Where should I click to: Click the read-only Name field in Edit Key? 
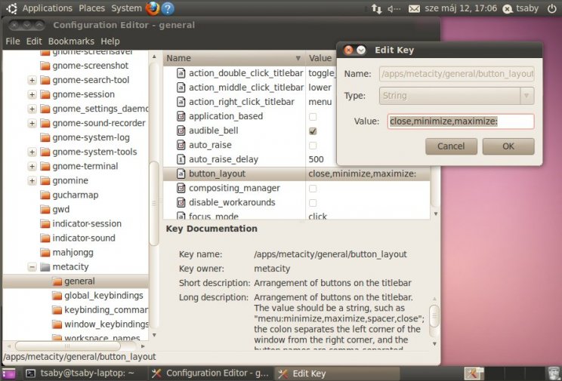pos(456,74)
